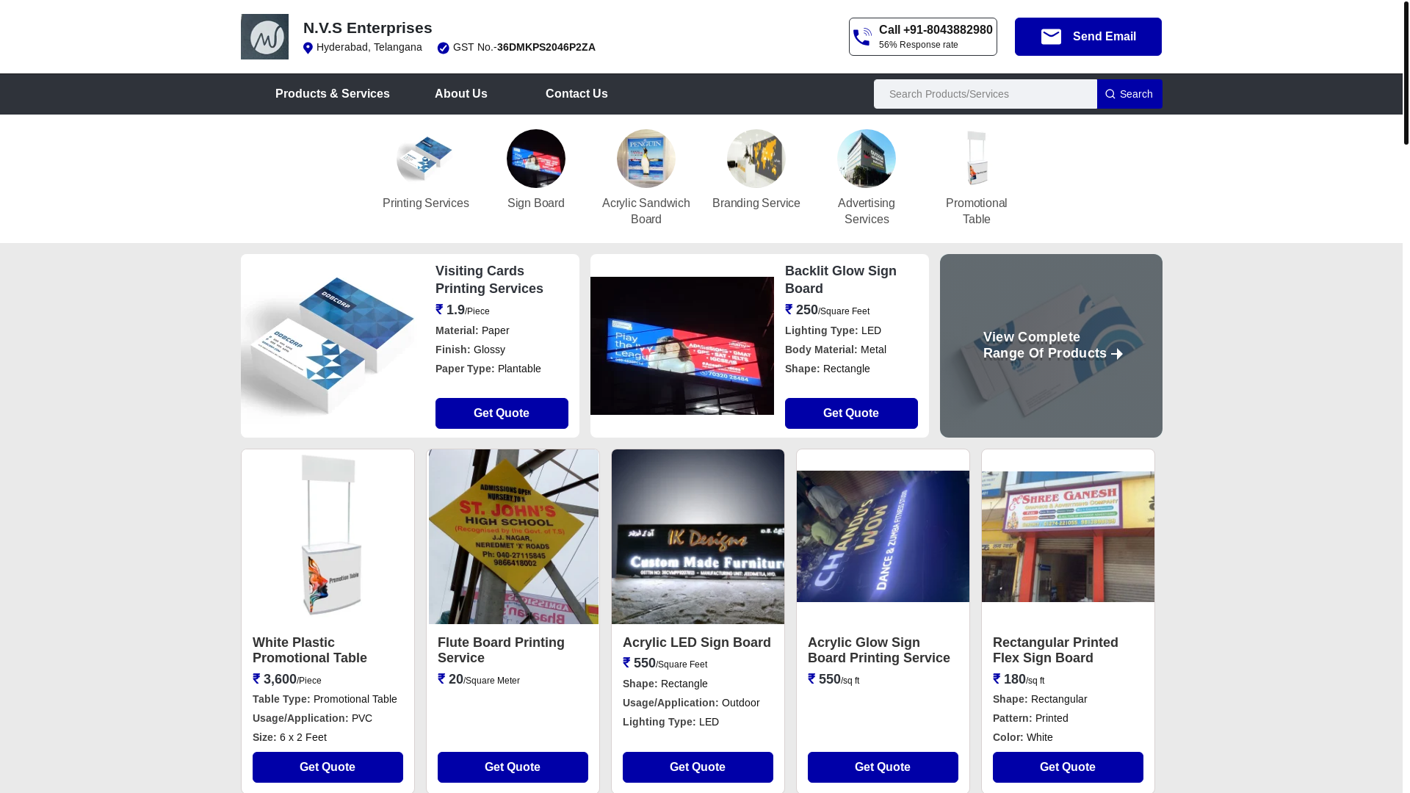The width and height of the screenshot is (1410, 793).
Task: Get Quote for White Plastic Promotional Table
Action: (328, 767)
